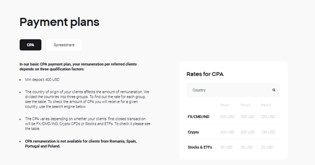Click the Stocks & ETFs row label
Screen dimensions: 315x165
200,147
